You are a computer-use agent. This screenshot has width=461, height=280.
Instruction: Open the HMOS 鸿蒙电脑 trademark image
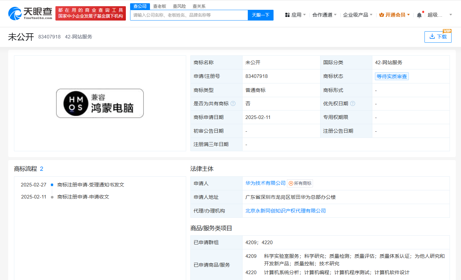tap(100, 103)
